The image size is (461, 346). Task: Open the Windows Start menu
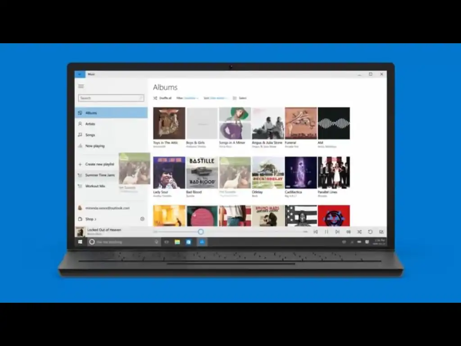80,242
